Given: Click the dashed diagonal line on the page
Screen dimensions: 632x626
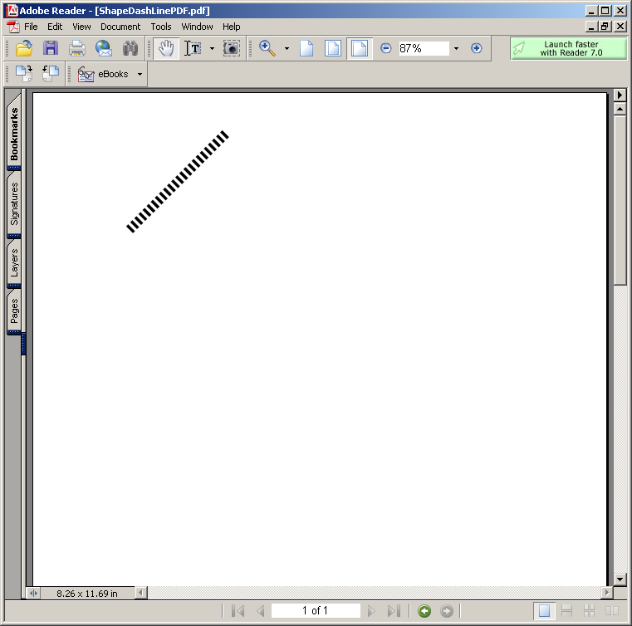Looking at the screenshot, I should tap(178, 181).
